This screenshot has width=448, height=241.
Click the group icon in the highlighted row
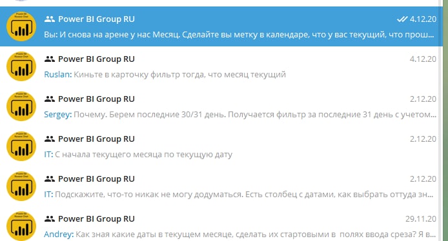[x=50, y=19]
